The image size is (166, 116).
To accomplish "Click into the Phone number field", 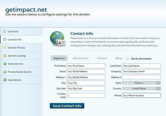I will tap(141, 95).
